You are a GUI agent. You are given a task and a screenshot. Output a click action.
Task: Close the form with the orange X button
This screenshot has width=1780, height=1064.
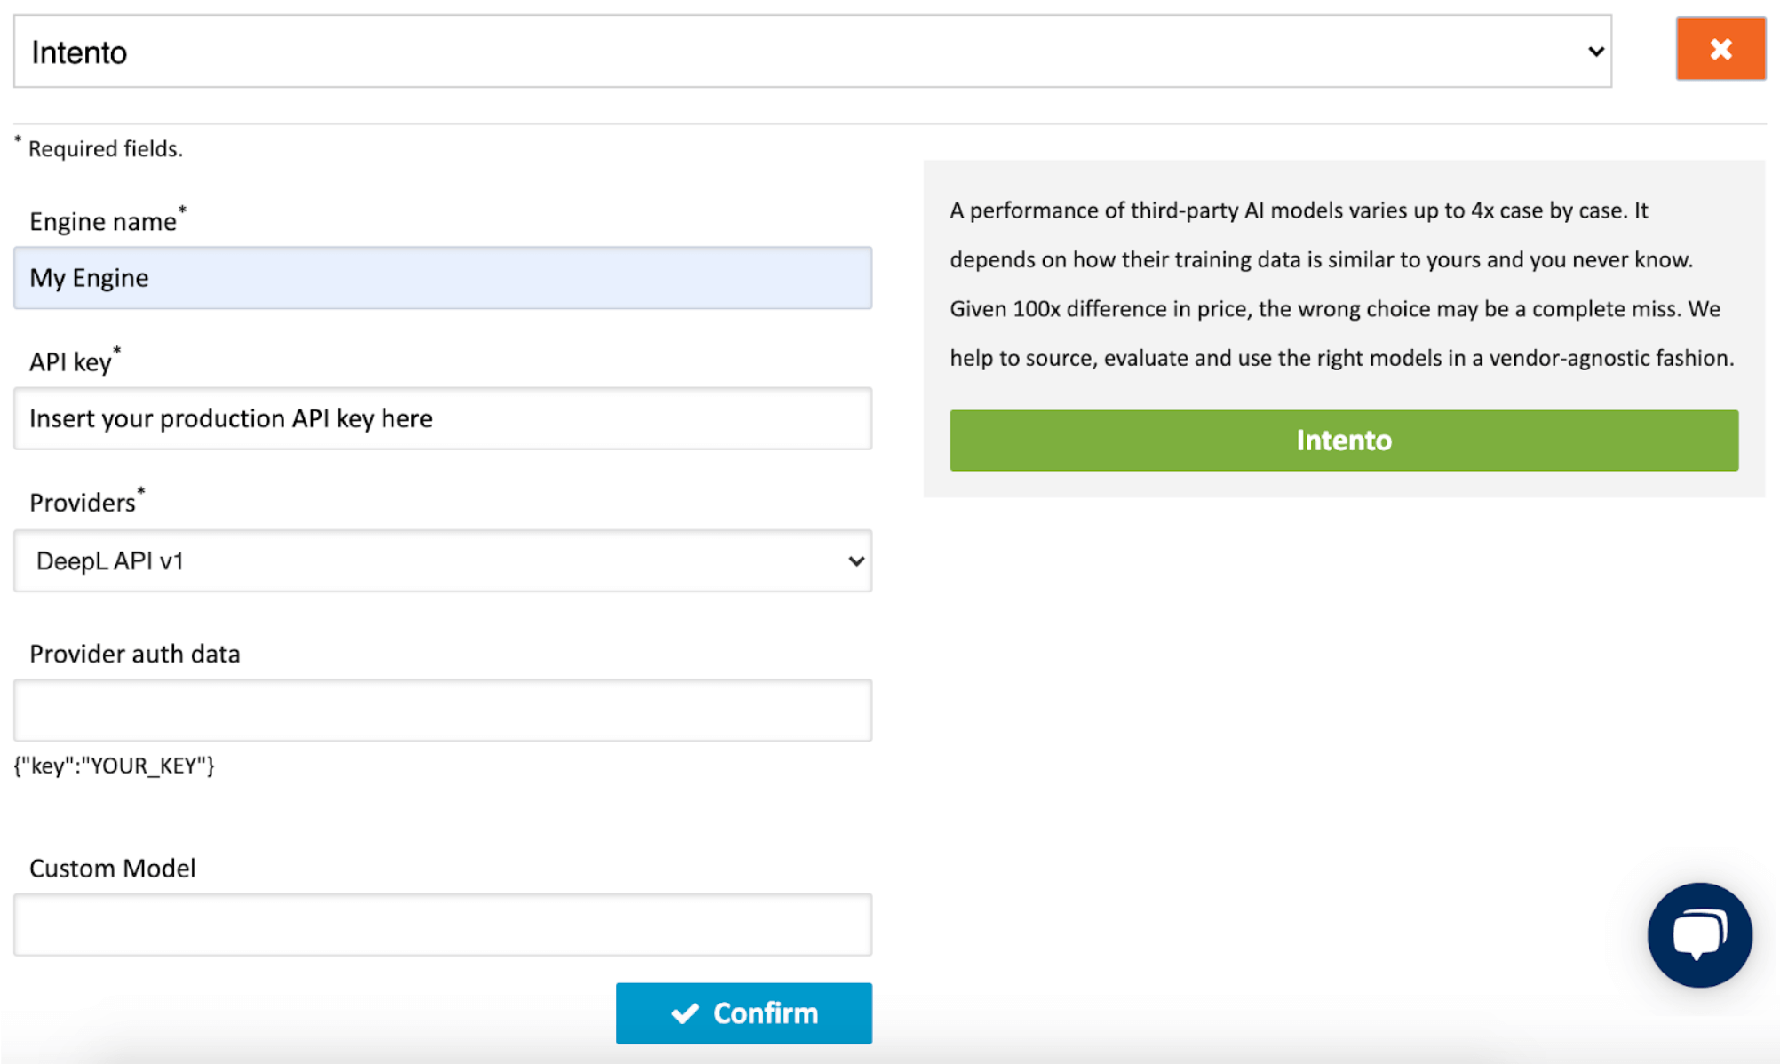1720,49
